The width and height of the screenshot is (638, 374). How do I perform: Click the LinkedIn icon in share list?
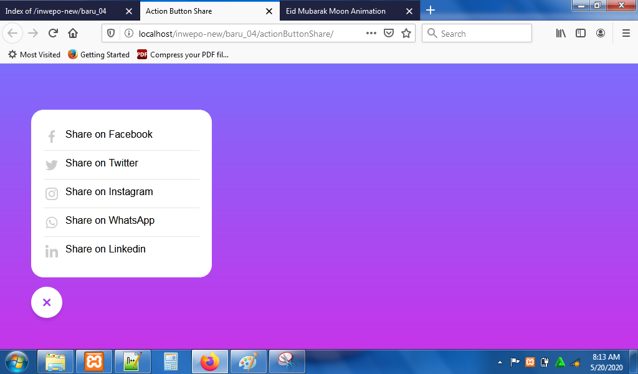(52, 251)
